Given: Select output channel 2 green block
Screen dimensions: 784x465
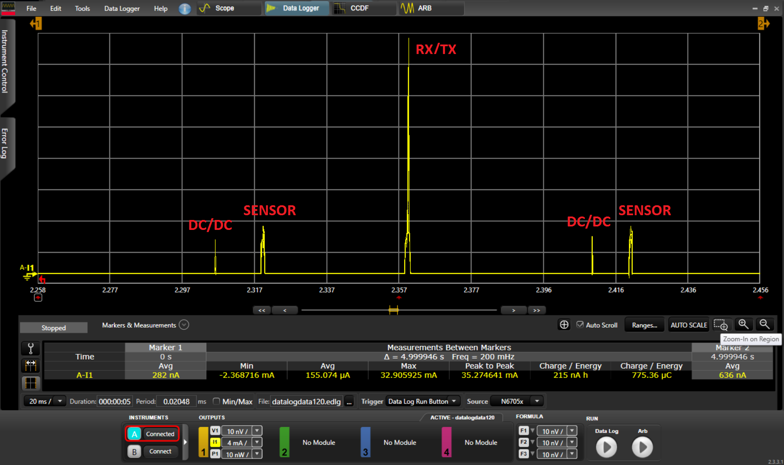Looking at the screenshot, I should [x=284, y=442].
